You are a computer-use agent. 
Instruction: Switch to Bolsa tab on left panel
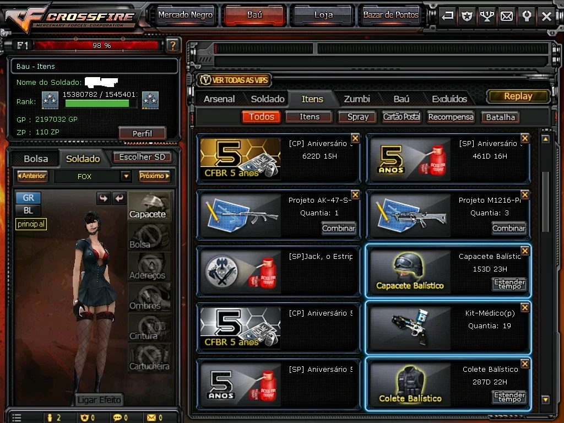36,159
